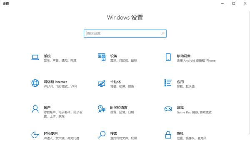Select the 应用 category title
The height and width of the screenshot is (156, 250).
180,82
